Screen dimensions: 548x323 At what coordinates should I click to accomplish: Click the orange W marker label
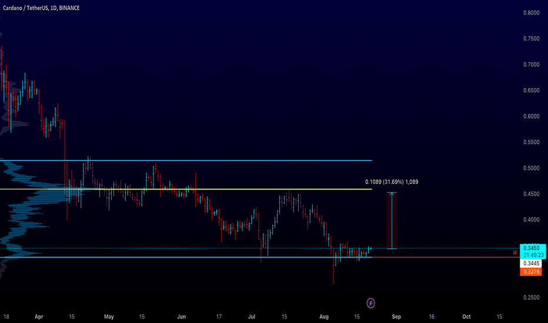[x=515, y=253]
